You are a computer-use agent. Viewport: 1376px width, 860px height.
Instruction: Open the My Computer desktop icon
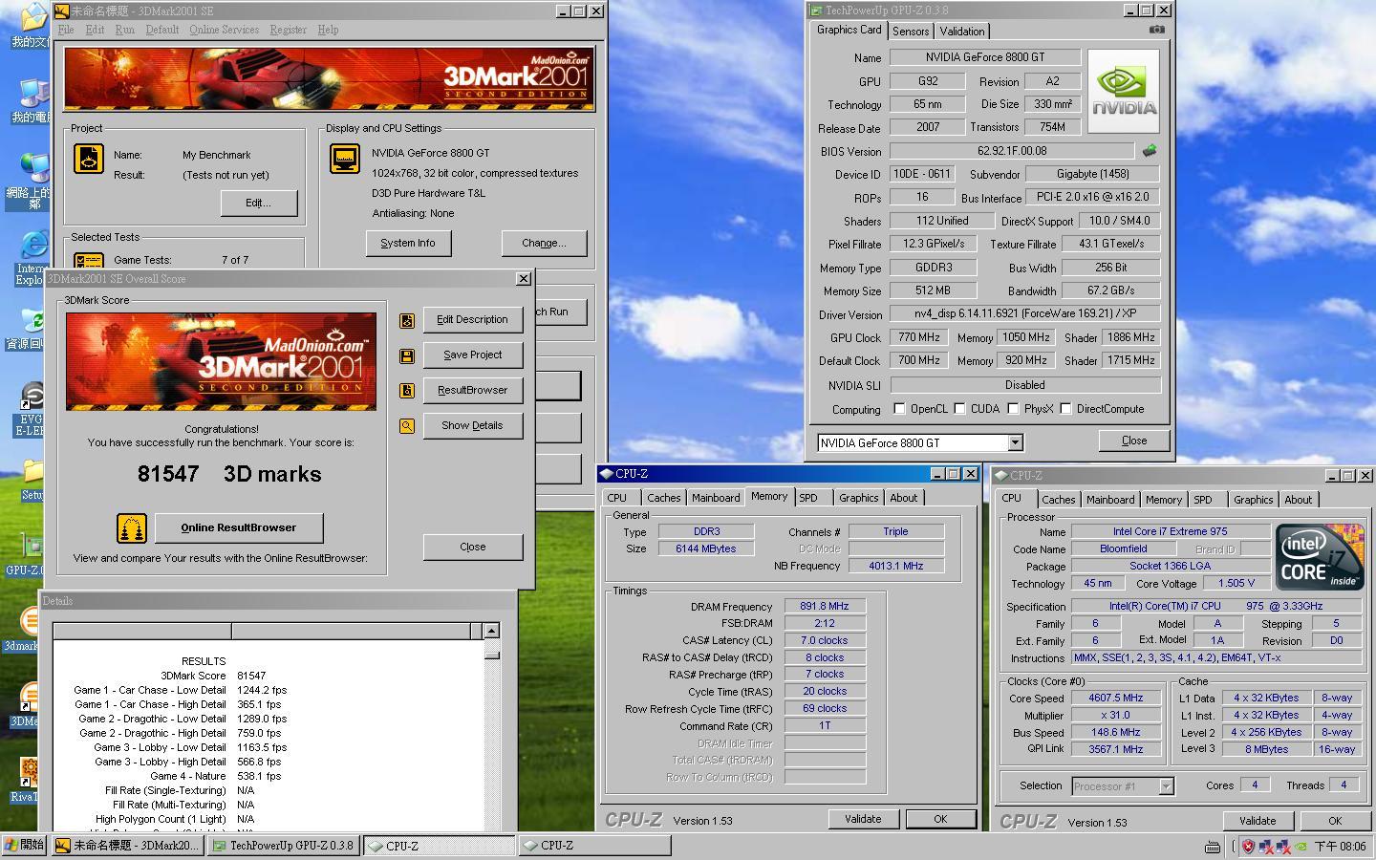[x=31, y=100]
